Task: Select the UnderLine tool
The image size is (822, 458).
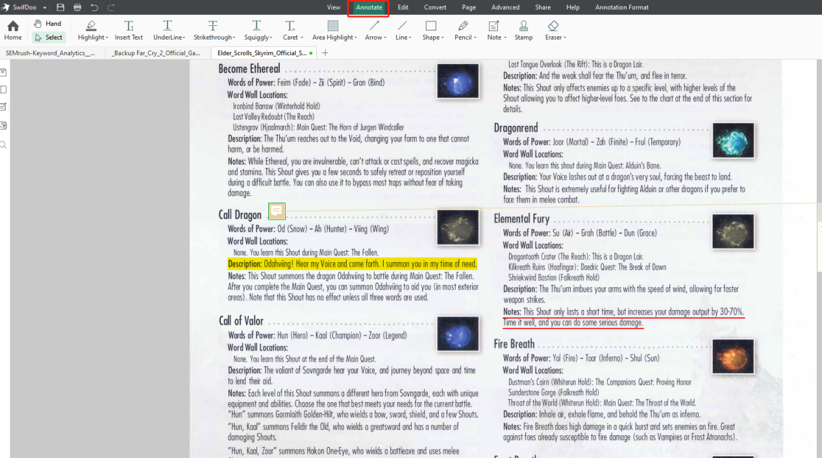Action: 169,30
